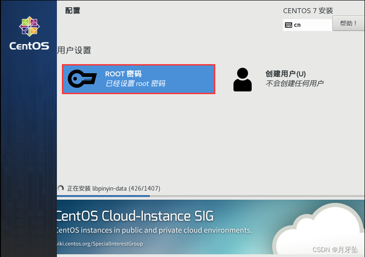Click the 不会创建任何用户 status text
This screenshot has height=257, width=365.
(294, 83)
